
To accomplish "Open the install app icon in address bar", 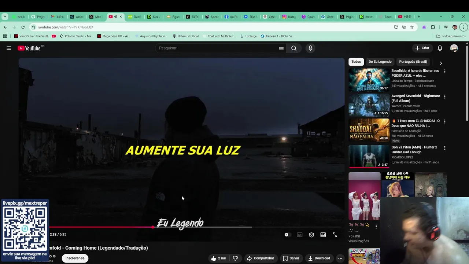I will tap(396, 27).
